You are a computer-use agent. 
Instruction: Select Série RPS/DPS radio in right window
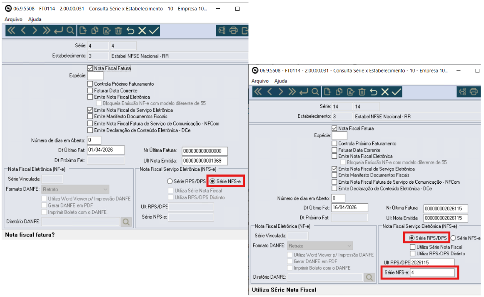pyautogui.click(x=412, y=238)
